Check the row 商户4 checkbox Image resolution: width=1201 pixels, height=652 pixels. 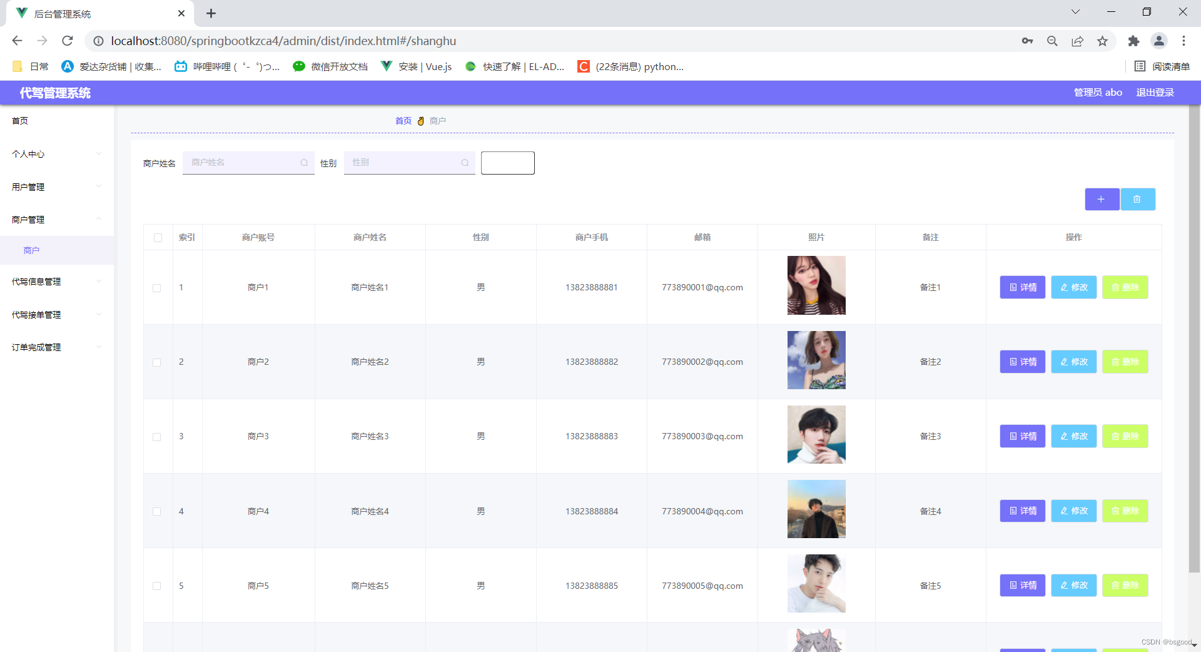(157, 511)
